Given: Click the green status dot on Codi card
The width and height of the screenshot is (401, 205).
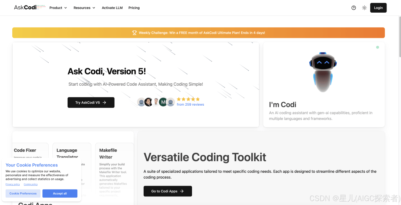Looking at the screenshot, I should click(x=378, y=47).
